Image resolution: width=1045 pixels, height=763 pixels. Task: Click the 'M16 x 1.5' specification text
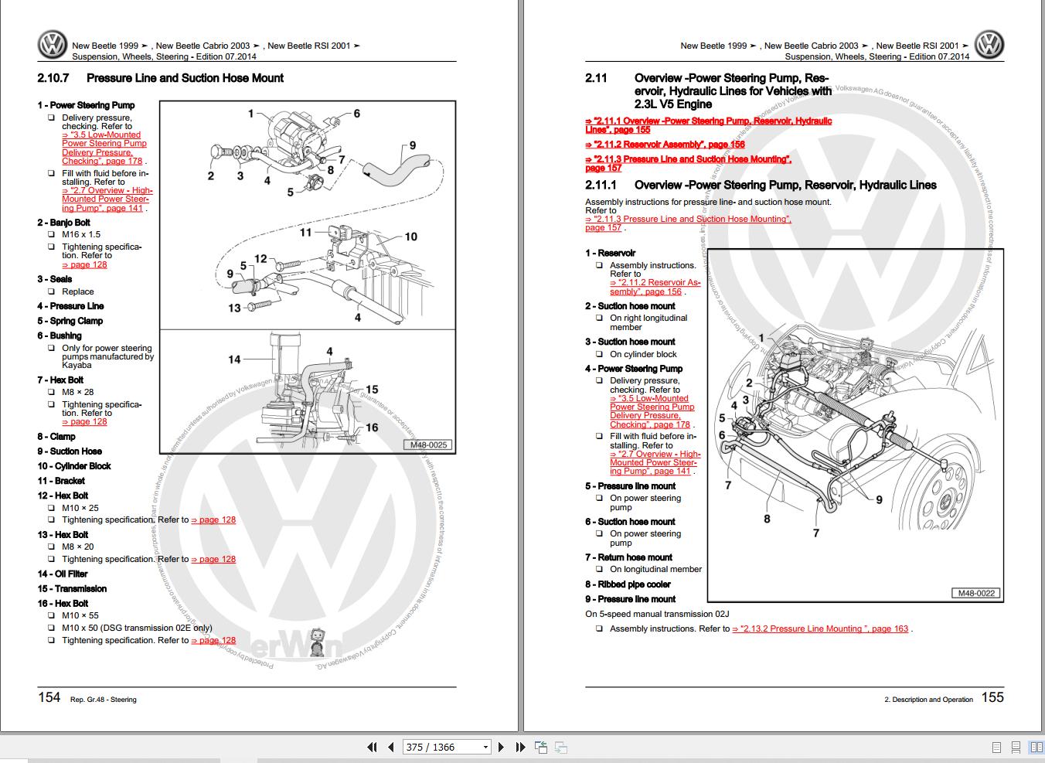click(81, 234)
